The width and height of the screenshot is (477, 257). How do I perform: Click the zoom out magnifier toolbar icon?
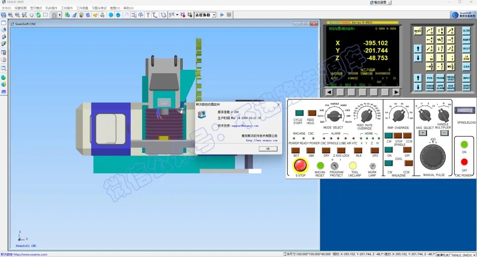click(17, 15)
